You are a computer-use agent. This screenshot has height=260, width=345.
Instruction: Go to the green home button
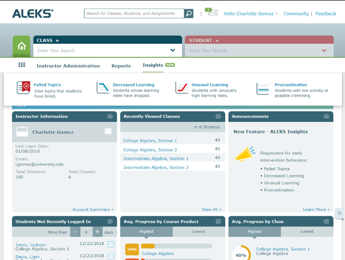pos(22,46)
